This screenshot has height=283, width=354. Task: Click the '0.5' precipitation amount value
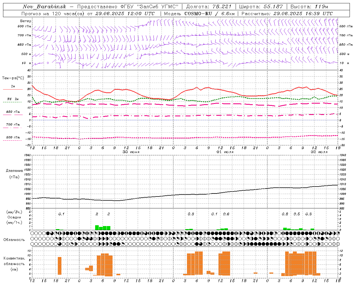tap(297, 214)
